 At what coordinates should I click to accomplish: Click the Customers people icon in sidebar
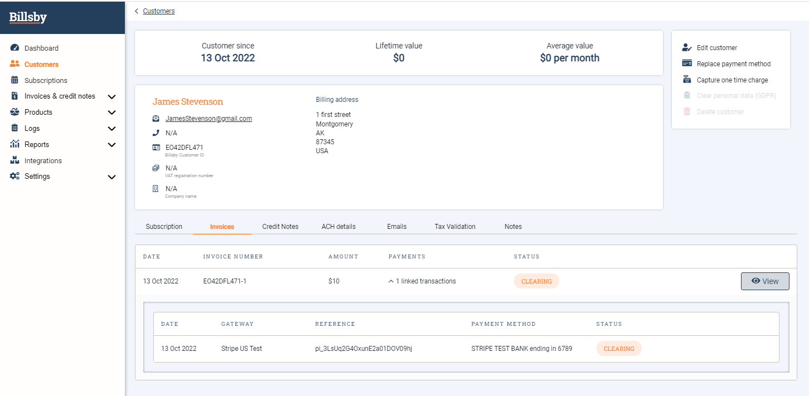pos(15,64)
